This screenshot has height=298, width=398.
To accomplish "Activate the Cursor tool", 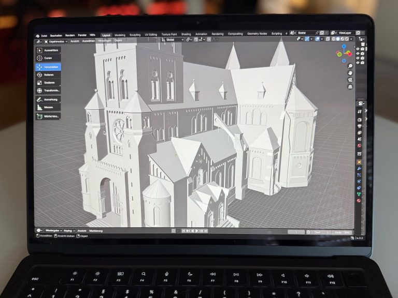I will click(x=48, y=58).
